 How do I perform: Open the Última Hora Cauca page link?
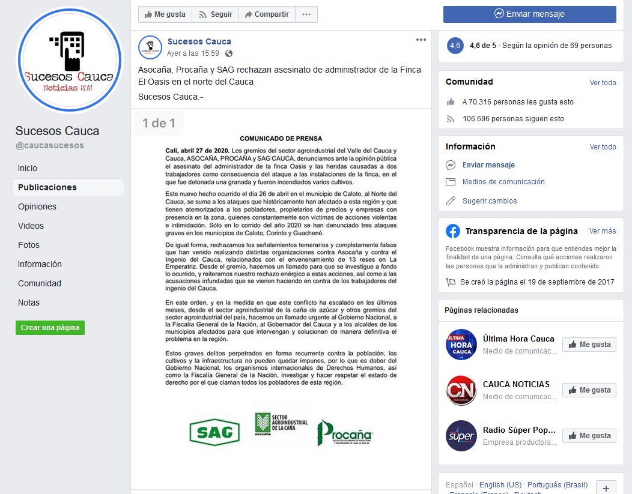point(518,339)
